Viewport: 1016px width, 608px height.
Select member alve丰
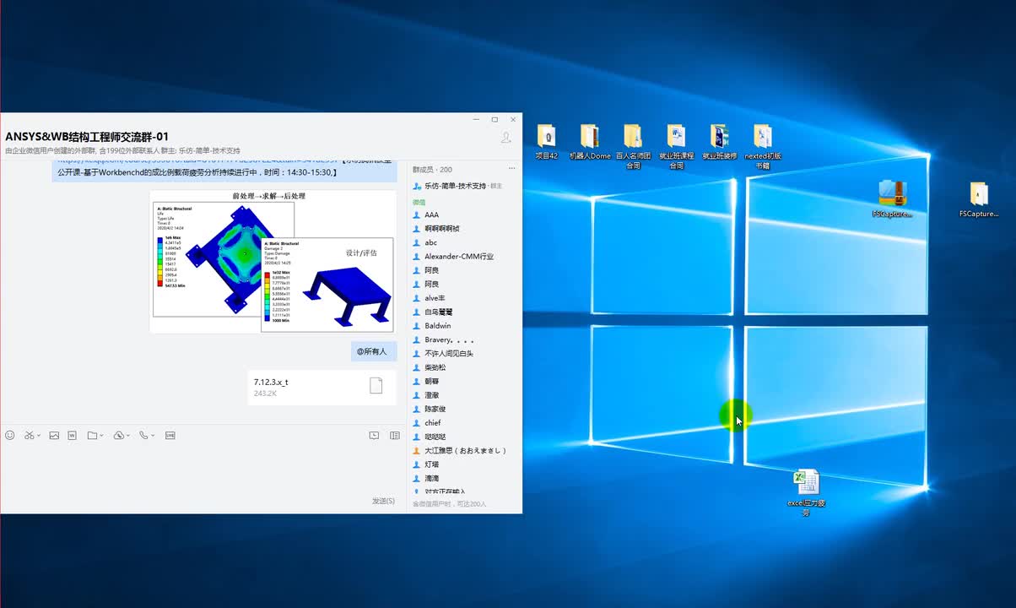point(462,298)
